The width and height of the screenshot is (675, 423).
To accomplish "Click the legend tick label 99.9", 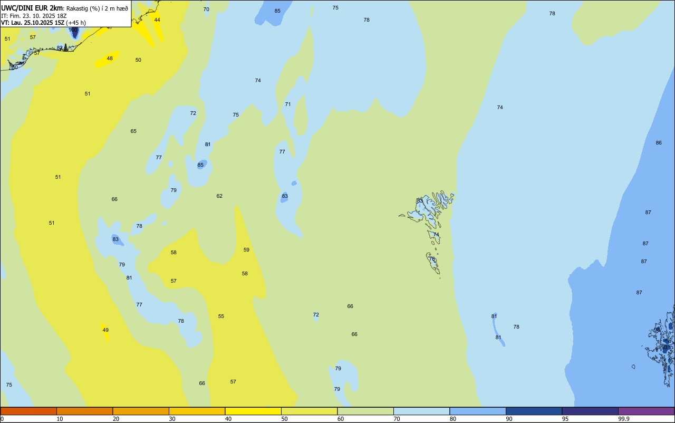I will [x=624, y=419].
